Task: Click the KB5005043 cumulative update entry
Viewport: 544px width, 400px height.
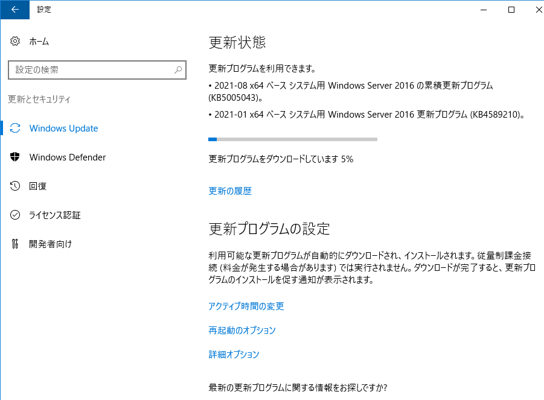Action: click(x=350, y=92)
